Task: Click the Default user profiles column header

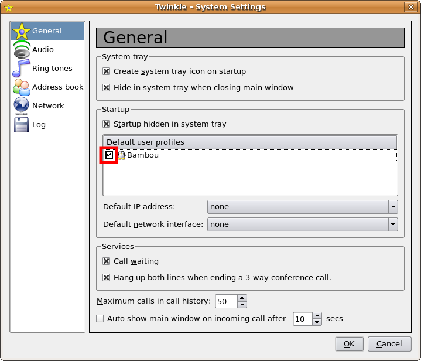Action: coord(250,142)
